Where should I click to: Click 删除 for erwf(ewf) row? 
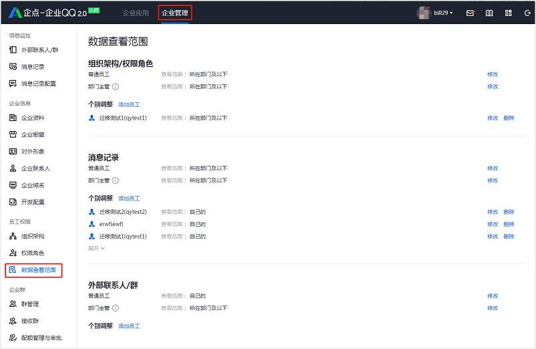(x=509, y=224)
